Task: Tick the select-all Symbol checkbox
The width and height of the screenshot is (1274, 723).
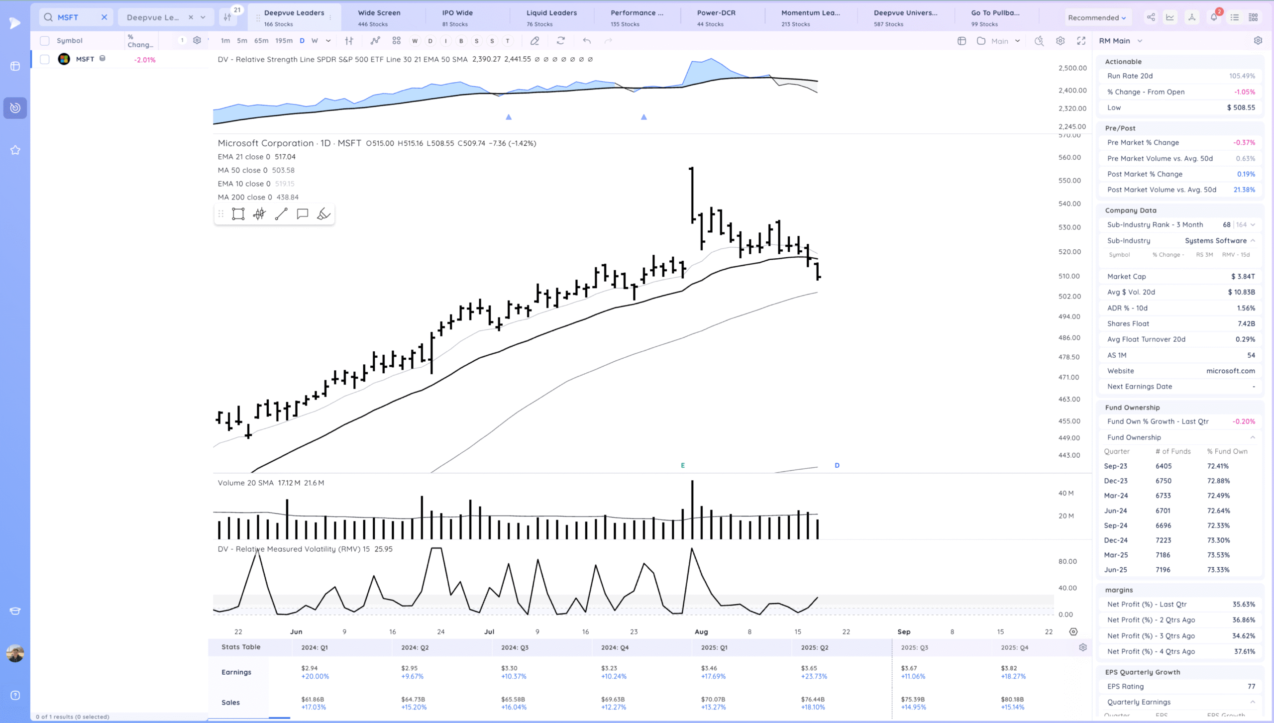Action: pos(45,41)
